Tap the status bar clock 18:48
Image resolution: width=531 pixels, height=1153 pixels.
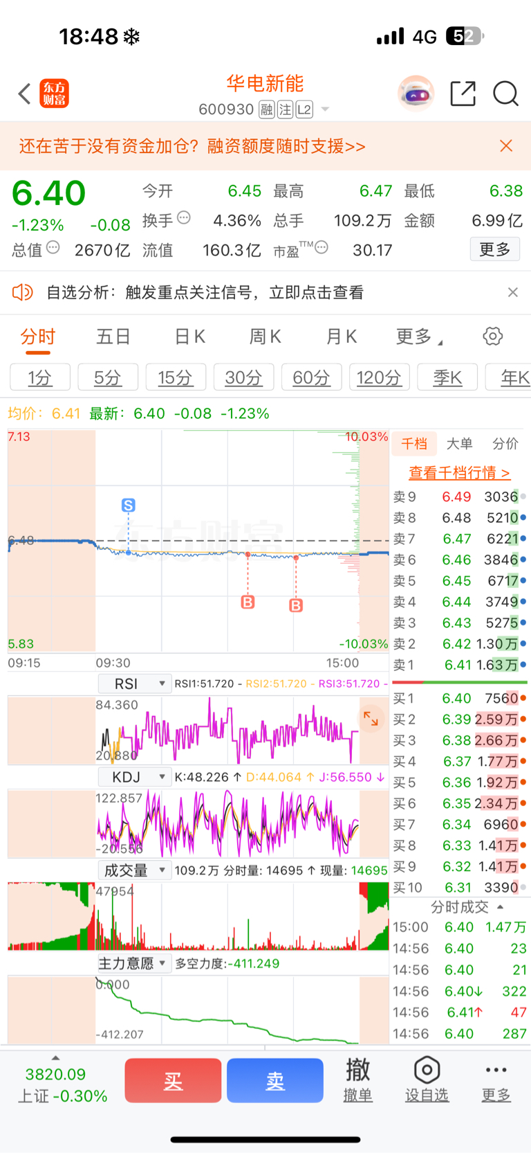point(88,36)
